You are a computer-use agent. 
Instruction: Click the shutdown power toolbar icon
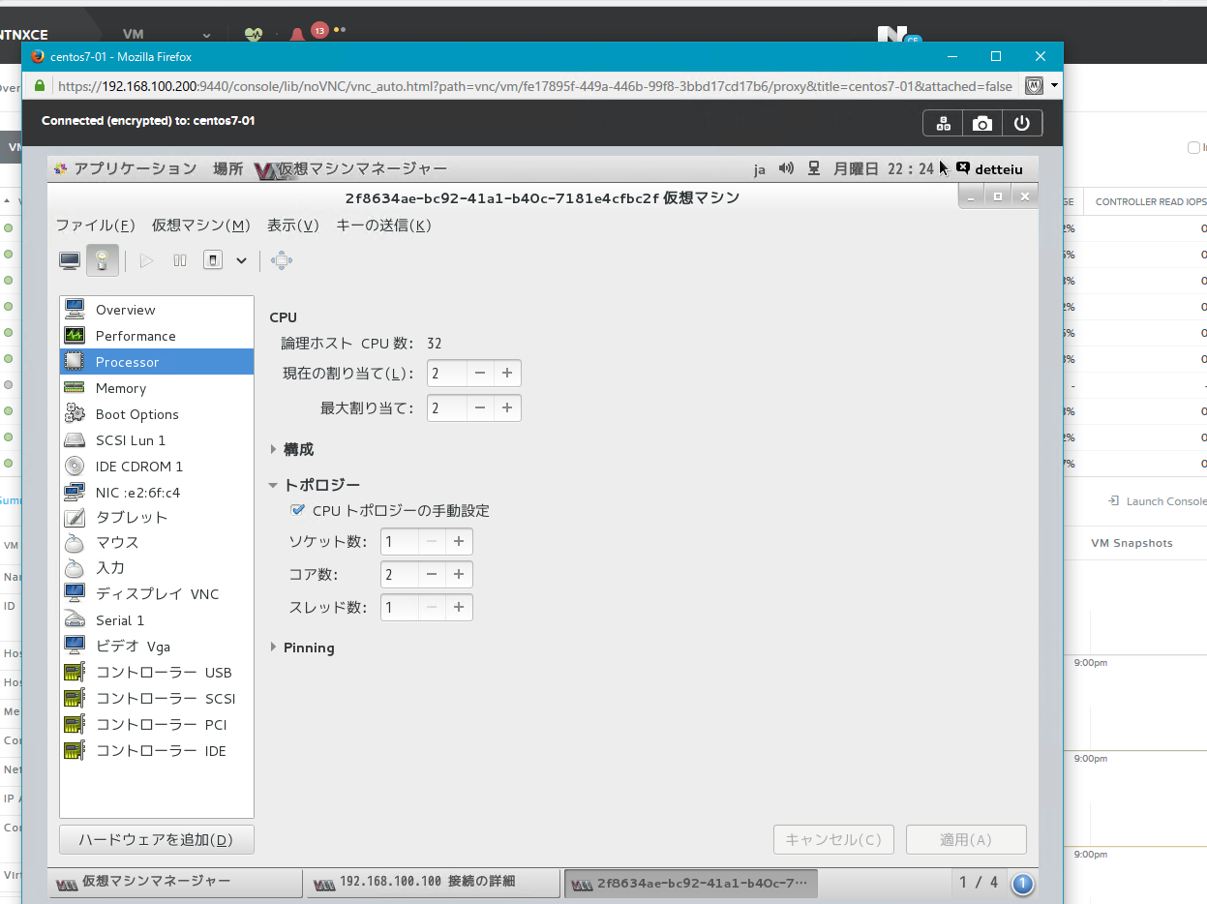pyautogui.click(x=214, y=260)
